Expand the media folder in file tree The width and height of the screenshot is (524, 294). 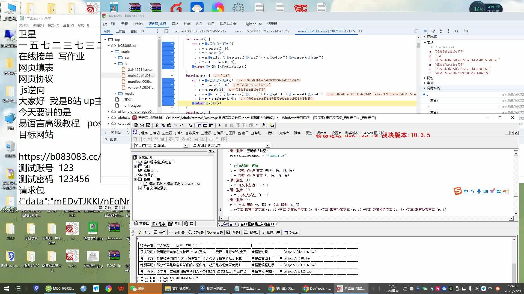pos(115,94)
